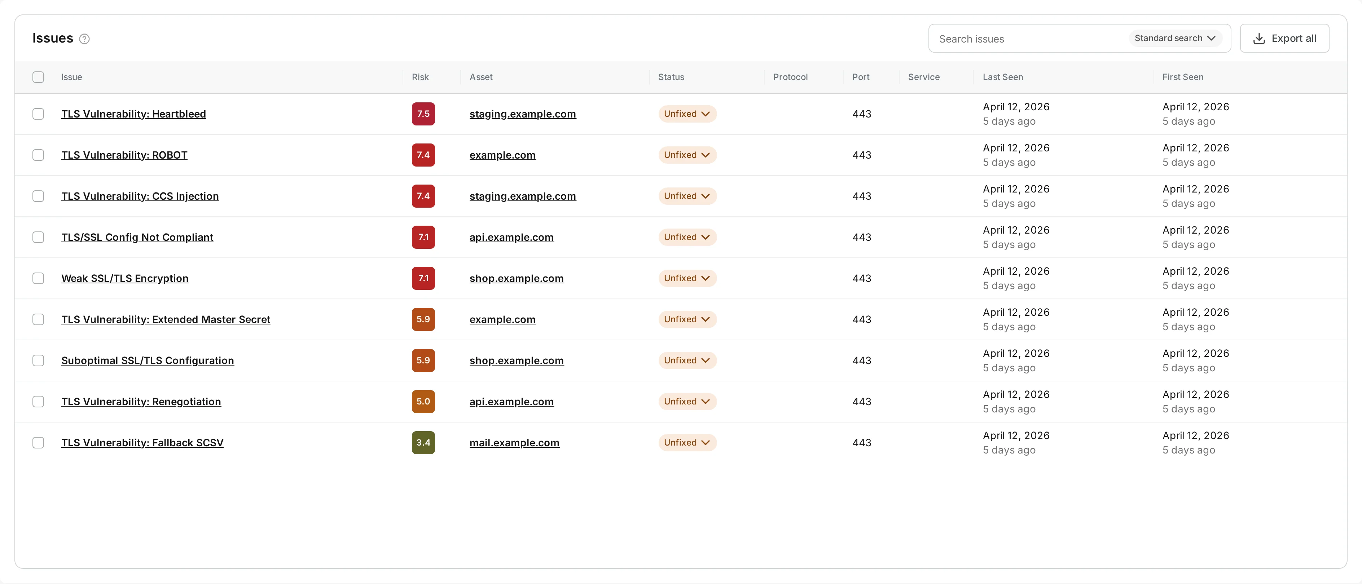Sort by the Risk column header
Image resolution: width=1362 pixels, height=584 pixels.
pyautogui.click(x=420, y=77)
